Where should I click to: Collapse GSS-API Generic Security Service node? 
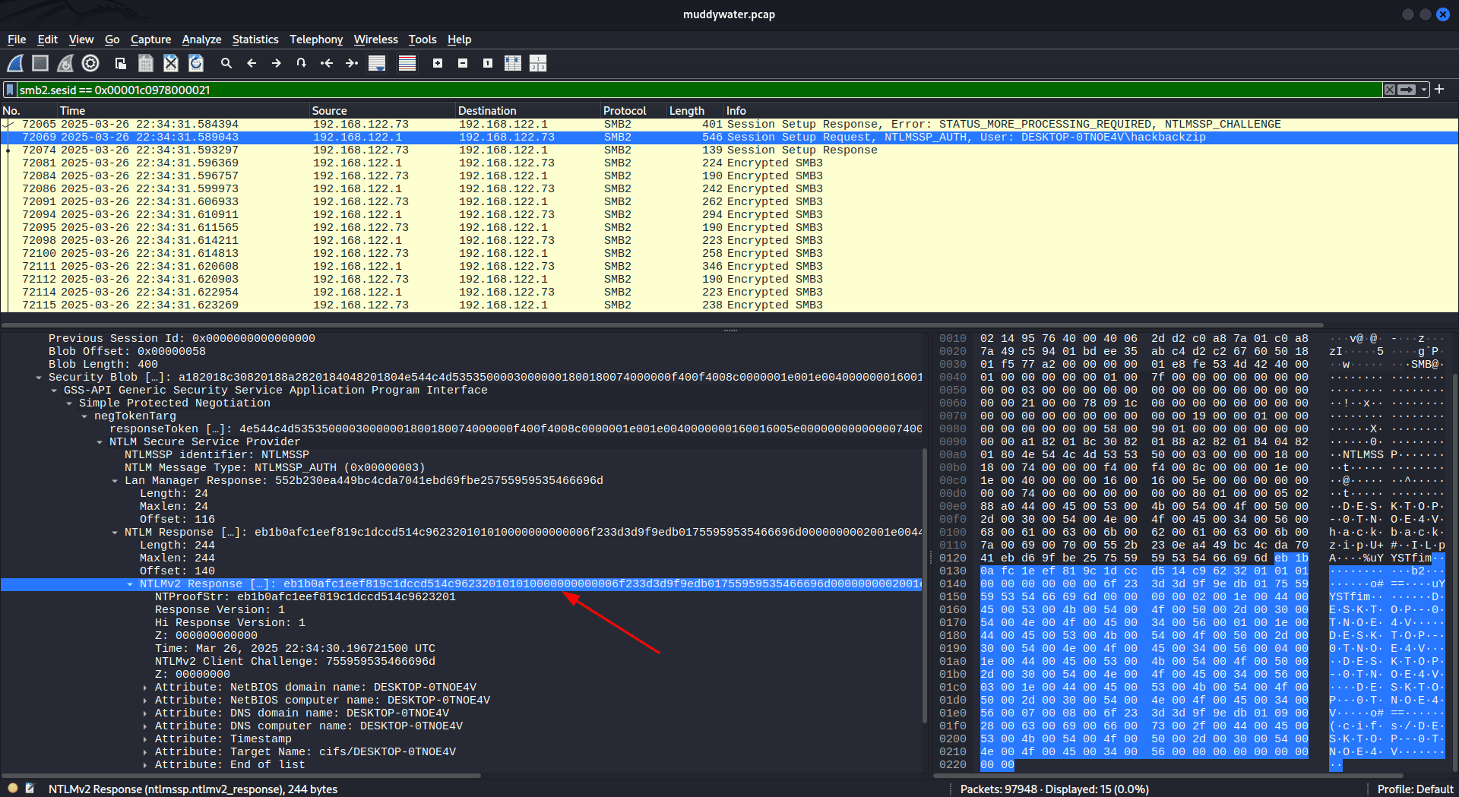pos(54,391)
